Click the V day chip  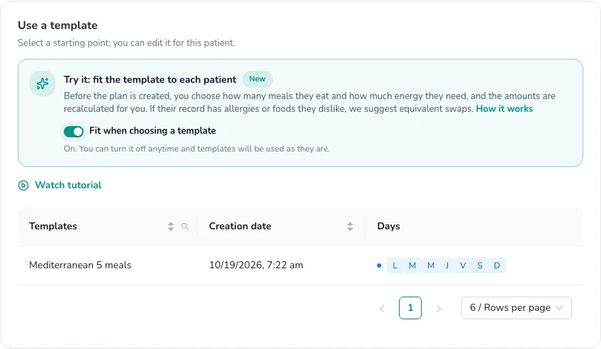(463, 265)
